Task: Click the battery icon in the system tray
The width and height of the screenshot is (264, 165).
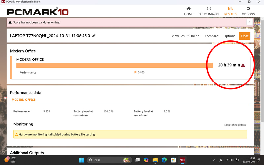Action: pyautogui.click(x=237, y=160)
